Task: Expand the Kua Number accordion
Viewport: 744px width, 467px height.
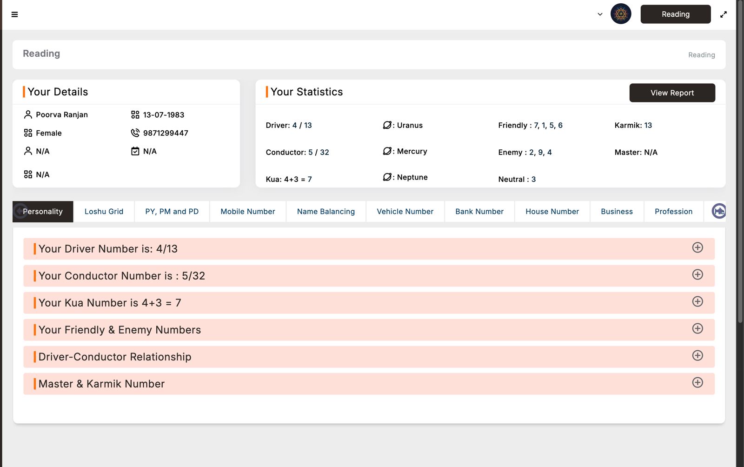Action: click(x=697, y=302)
